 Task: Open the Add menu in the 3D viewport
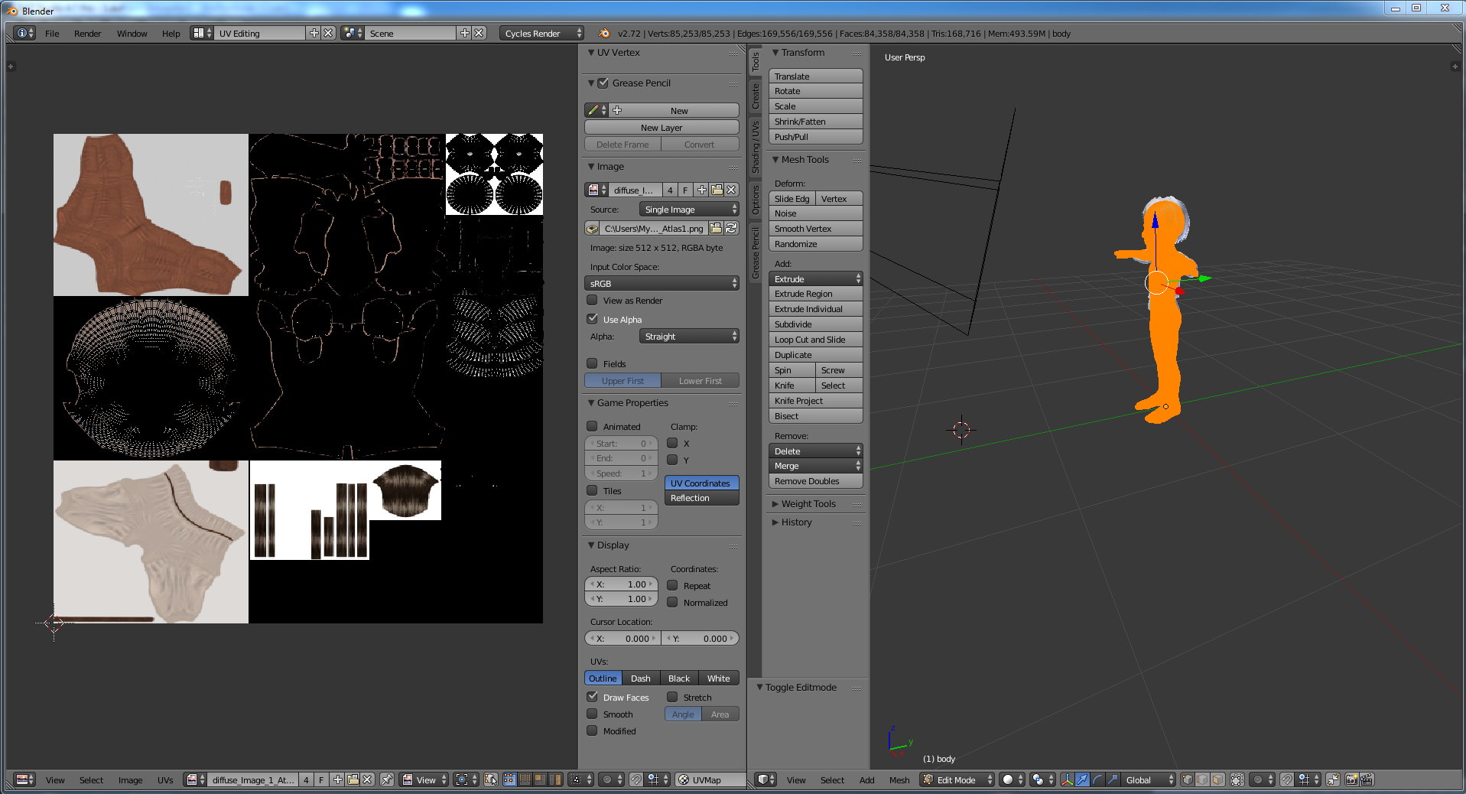[866, 780]
